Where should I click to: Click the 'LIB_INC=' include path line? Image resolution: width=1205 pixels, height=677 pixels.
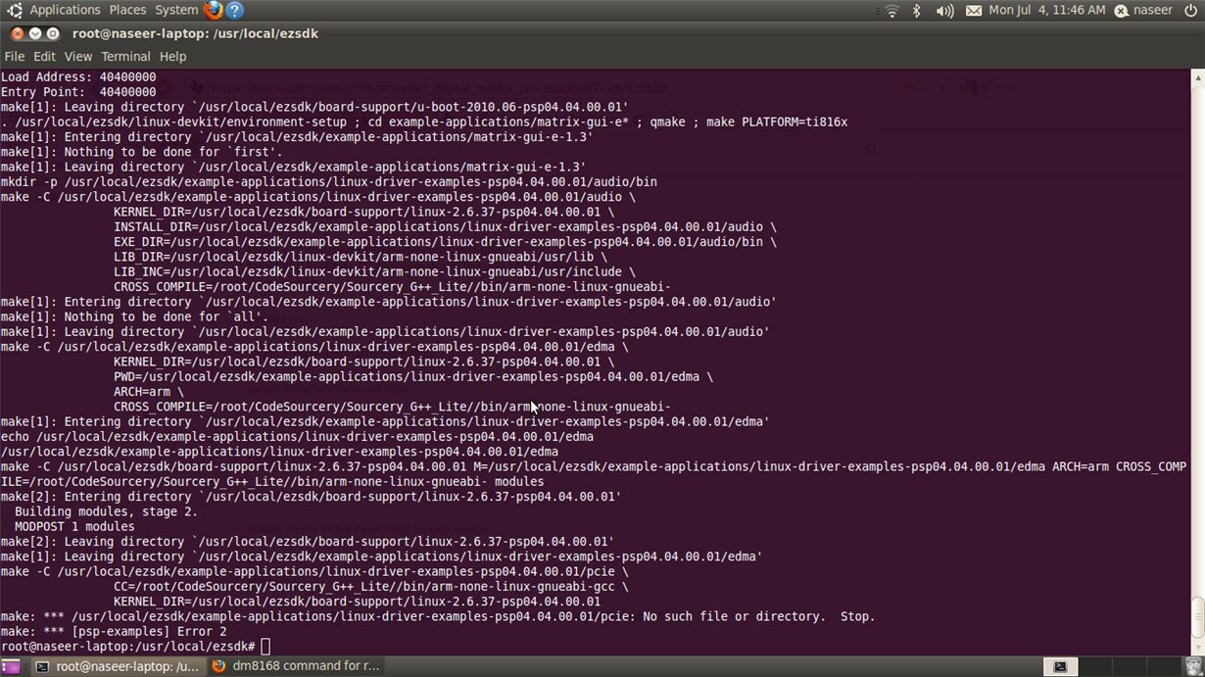tap(374, 272)
